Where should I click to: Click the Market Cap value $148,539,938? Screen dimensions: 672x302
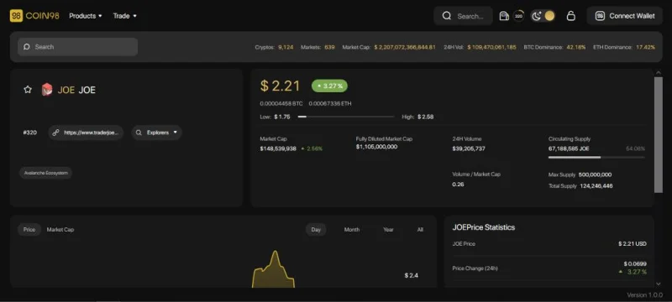278,148
